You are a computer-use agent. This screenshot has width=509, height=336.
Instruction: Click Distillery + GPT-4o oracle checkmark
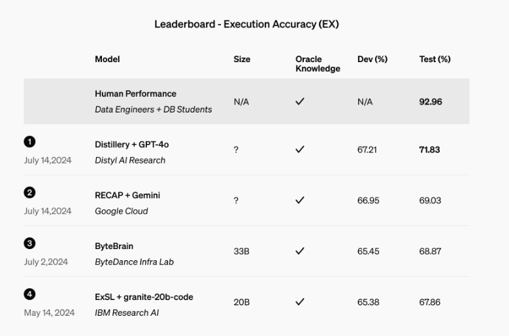tap(300, 150)
